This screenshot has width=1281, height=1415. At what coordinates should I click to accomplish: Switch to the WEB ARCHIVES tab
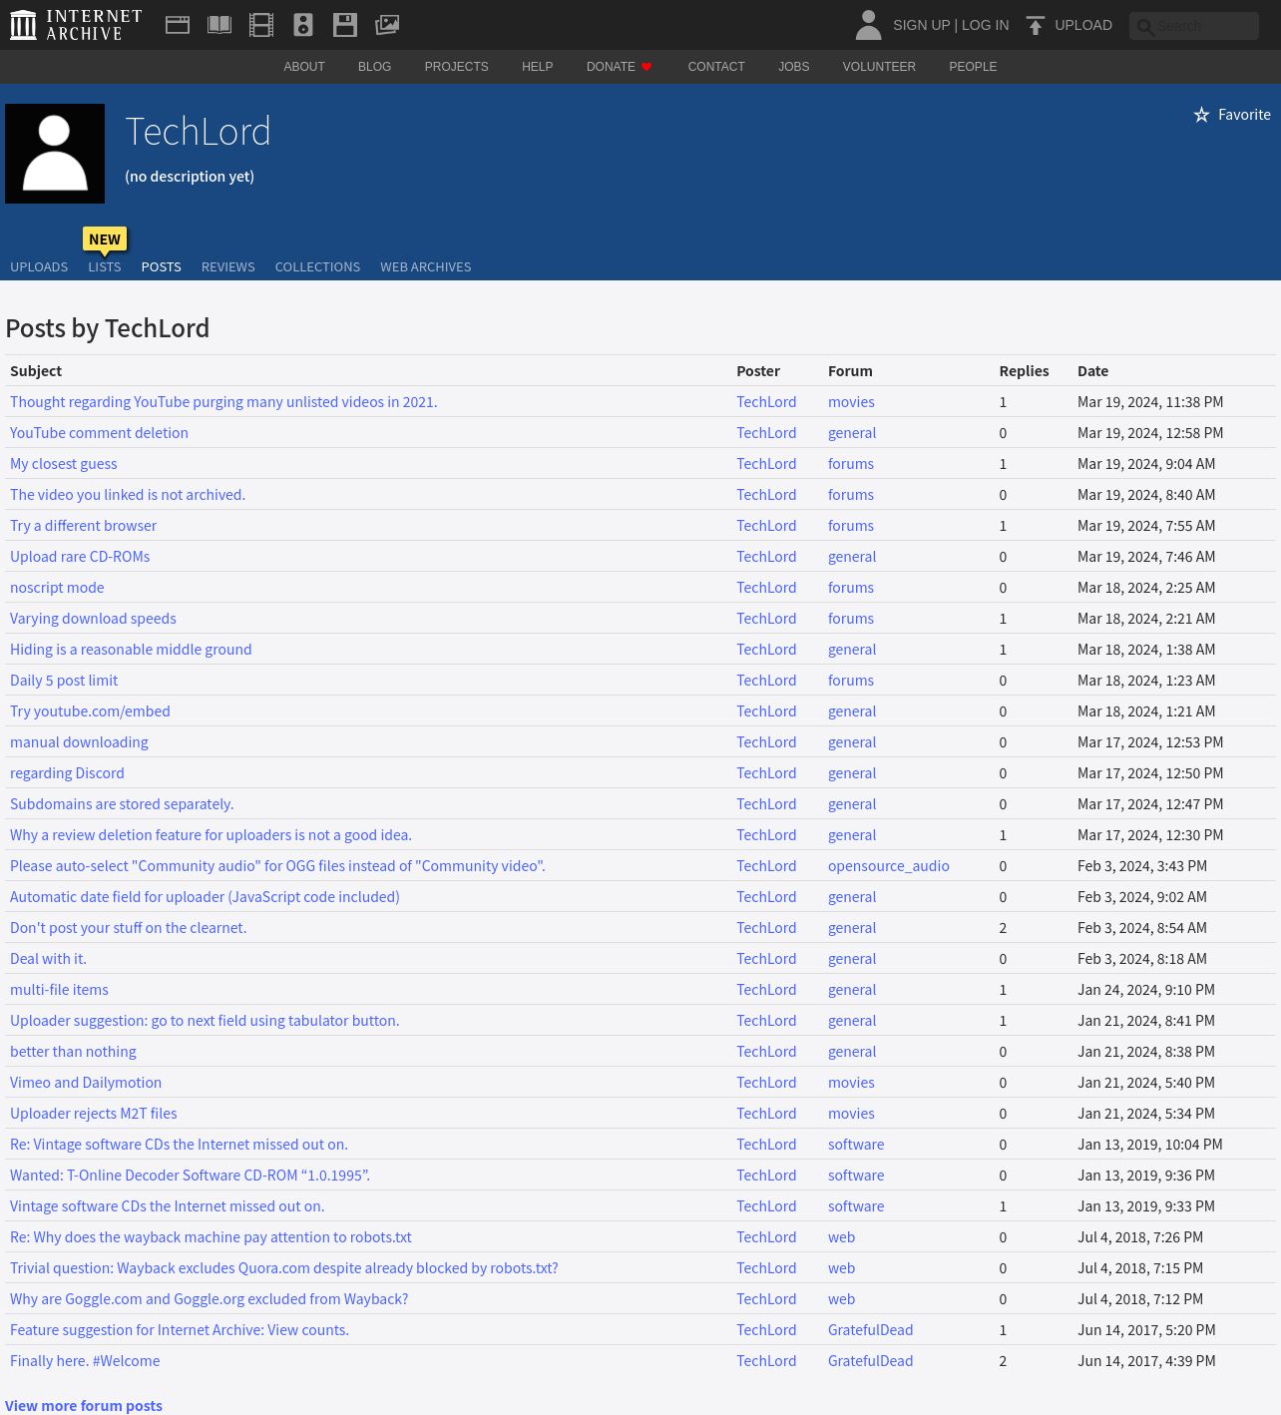point(425,267)
